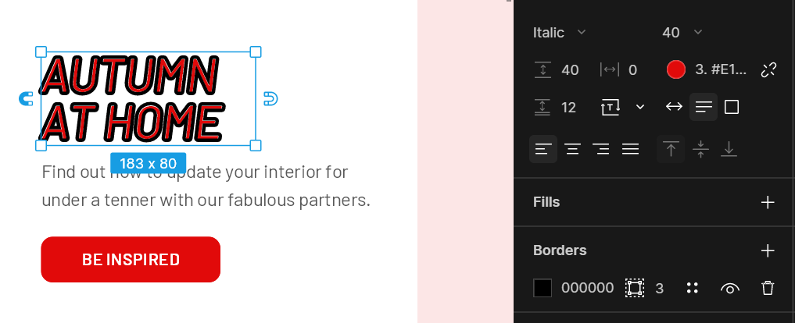
Task: Align text to the right
Action: 601,149
